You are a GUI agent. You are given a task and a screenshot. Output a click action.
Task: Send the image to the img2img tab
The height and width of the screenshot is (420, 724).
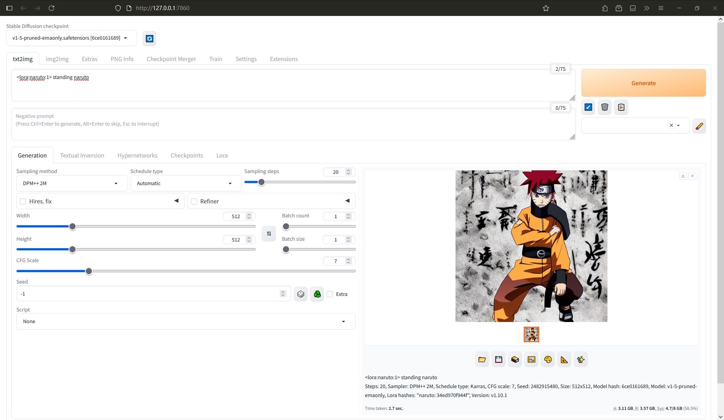click(532, 360)
